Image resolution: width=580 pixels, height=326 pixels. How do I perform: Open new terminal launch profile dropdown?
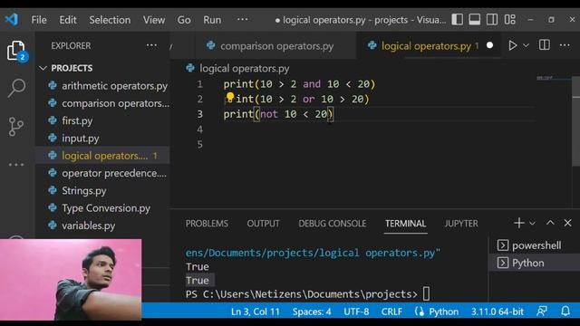532,224
